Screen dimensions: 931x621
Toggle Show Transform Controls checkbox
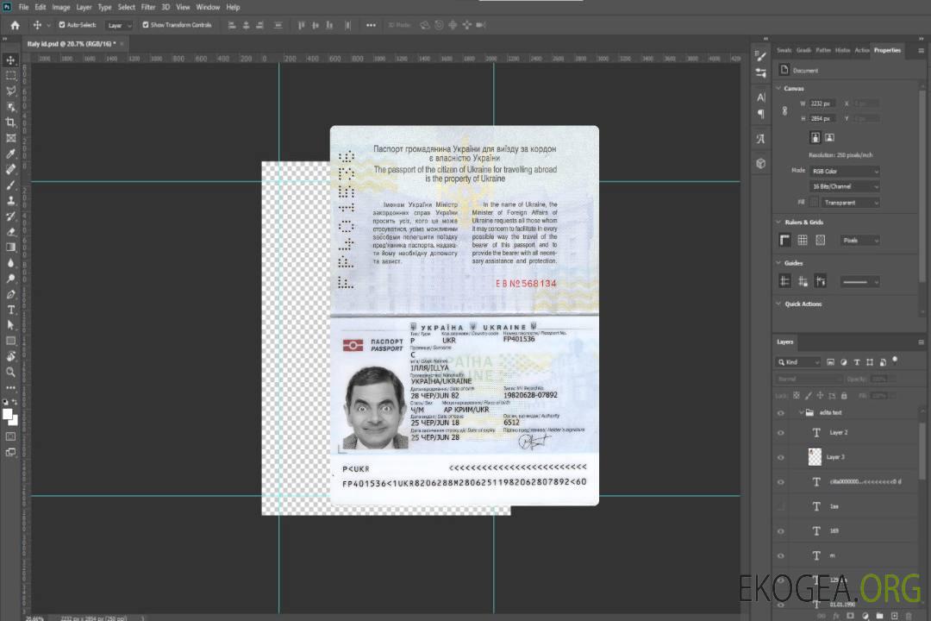click(146, 25)
